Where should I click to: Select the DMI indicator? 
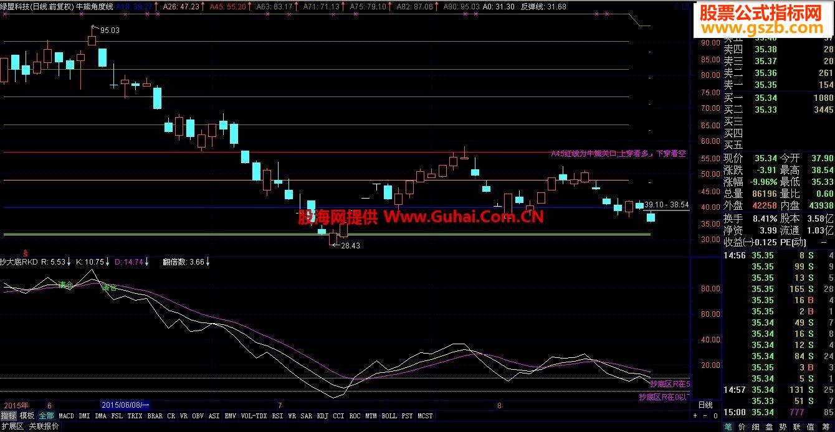(84, 415)
